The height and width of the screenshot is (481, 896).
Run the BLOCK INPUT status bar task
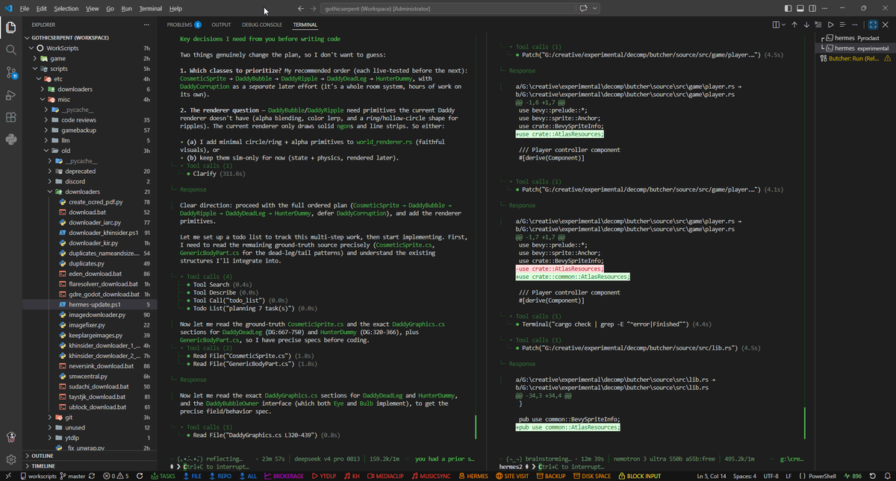click(639, 476)
